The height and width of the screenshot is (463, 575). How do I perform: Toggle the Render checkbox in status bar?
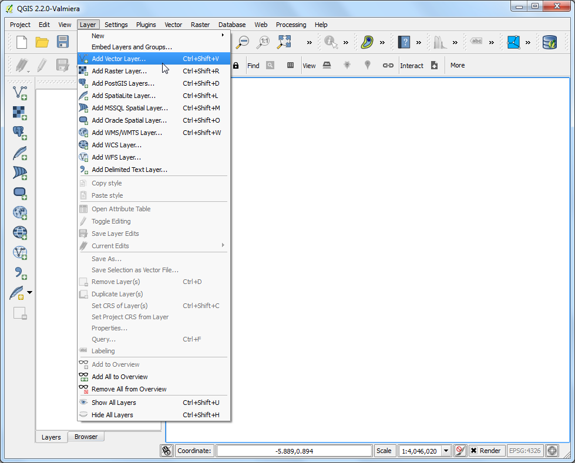pos(474,451)
